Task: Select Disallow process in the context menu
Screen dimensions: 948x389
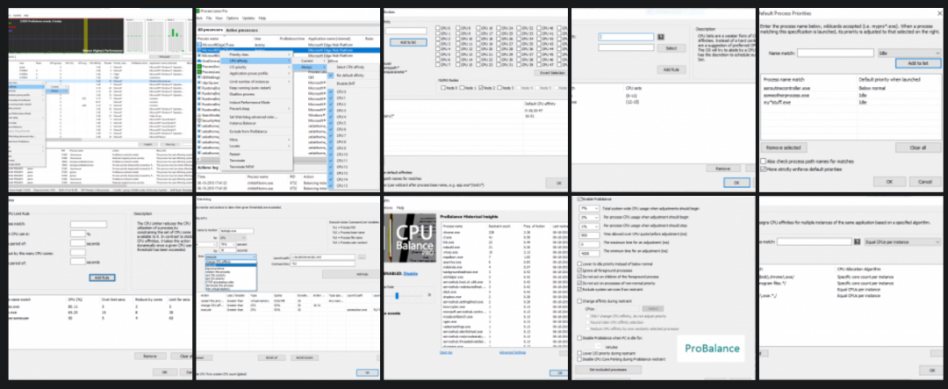Action: pyautogui.click(x=257, y=94)
